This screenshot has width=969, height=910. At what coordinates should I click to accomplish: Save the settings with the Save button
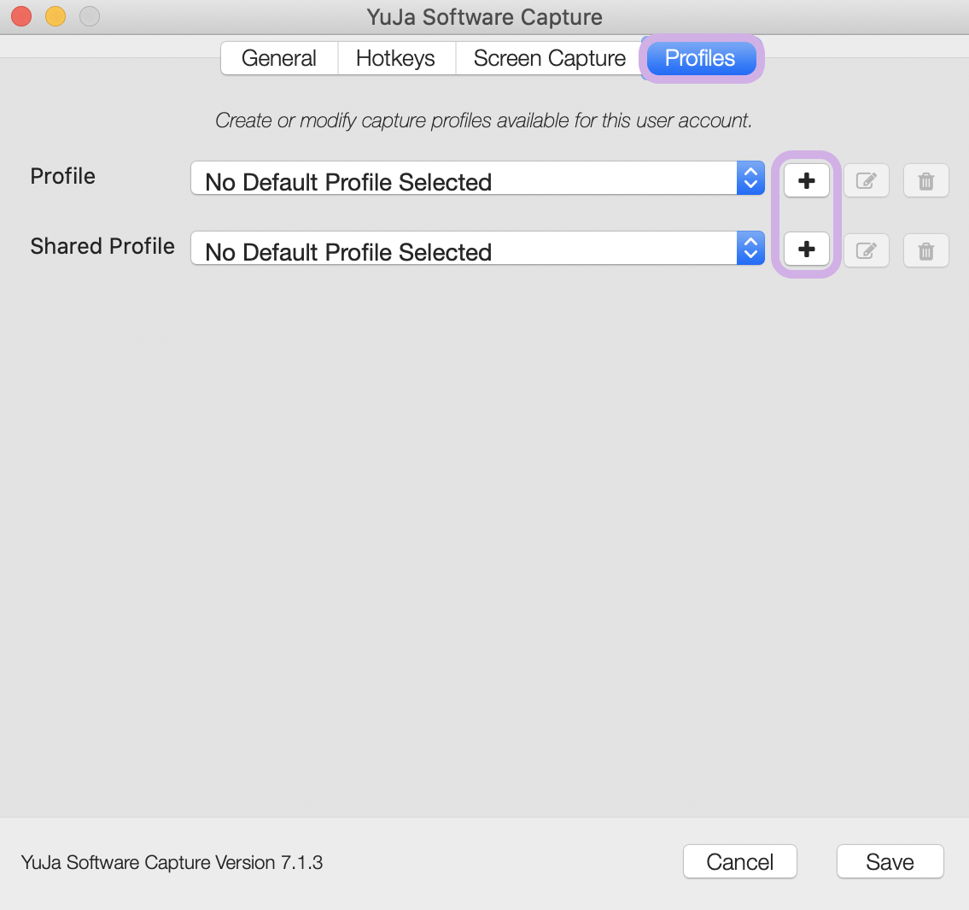[x=890, y=861]
